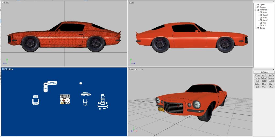
Task: Click the axis gizmo in the Right viewport
Action: click(x=5, y=61)
